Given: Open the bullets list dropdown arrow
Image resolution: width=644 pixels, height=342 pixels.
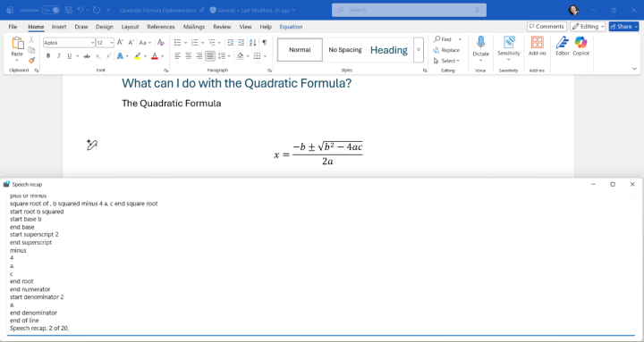Looking at the screenshot, I should [186, 43].
